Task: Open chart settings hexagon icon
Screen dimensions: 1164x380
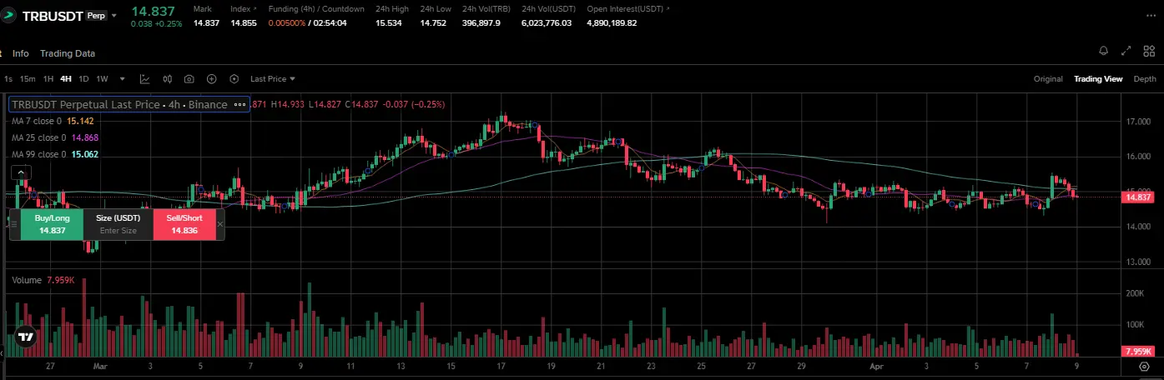Action: pyautogui.click(x=234, y=79)
